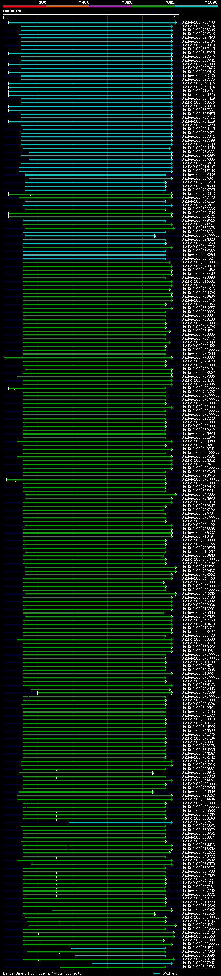This screenshot has height=976, width=221.
Task: Select the UniRef100_A1D494 label
Action: 198,537
